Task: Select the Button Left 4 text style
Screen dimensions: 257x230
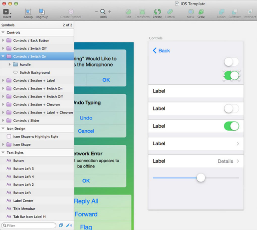Action: (x=37, y=177)
